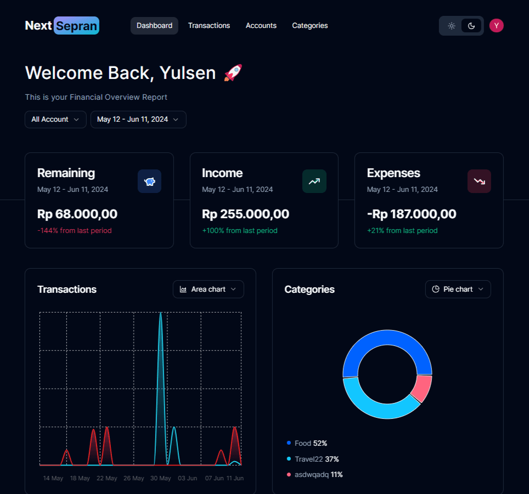The height and width of the screenshot is (494, 529).
Task: Click the area chart icon in Transactions selector
Action: [x=184, y=289]
